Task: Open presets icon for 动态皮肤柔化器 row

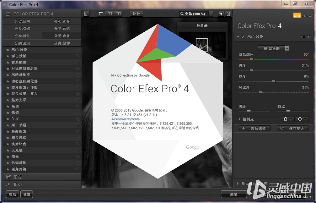Action: pyautogui.click(x=78, y=81)
